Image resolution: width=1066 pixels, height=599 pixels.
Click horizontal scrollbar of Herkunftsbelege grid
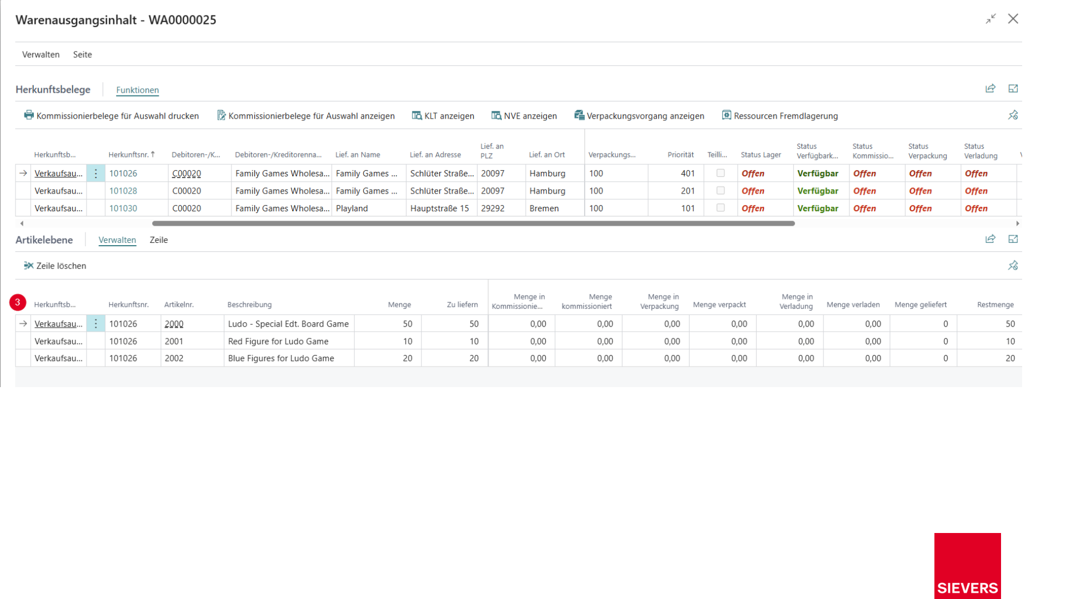(473, 224)
